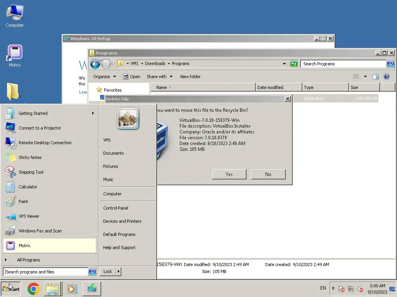Open Windows Explorer taskbar button
Image resolution: width=397 pixels, height=297 pixels.
52,289
